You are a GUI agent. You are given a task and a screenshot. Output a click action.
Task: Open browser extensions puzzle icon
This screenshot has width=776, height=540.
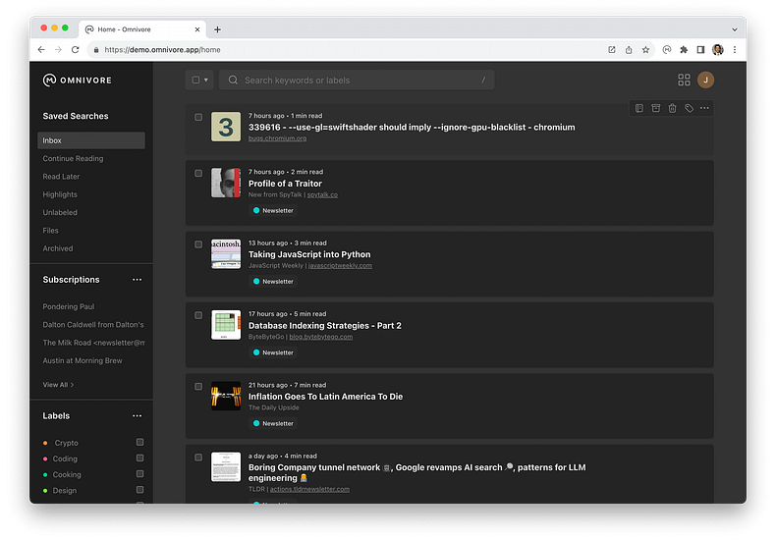coord(684,50)
